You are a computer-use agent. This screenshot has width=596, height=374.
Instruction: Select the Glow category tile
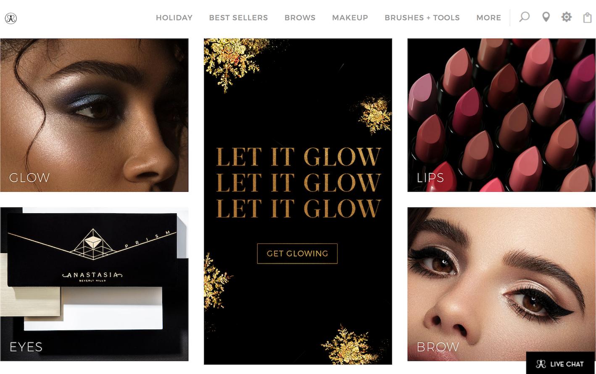94,115
